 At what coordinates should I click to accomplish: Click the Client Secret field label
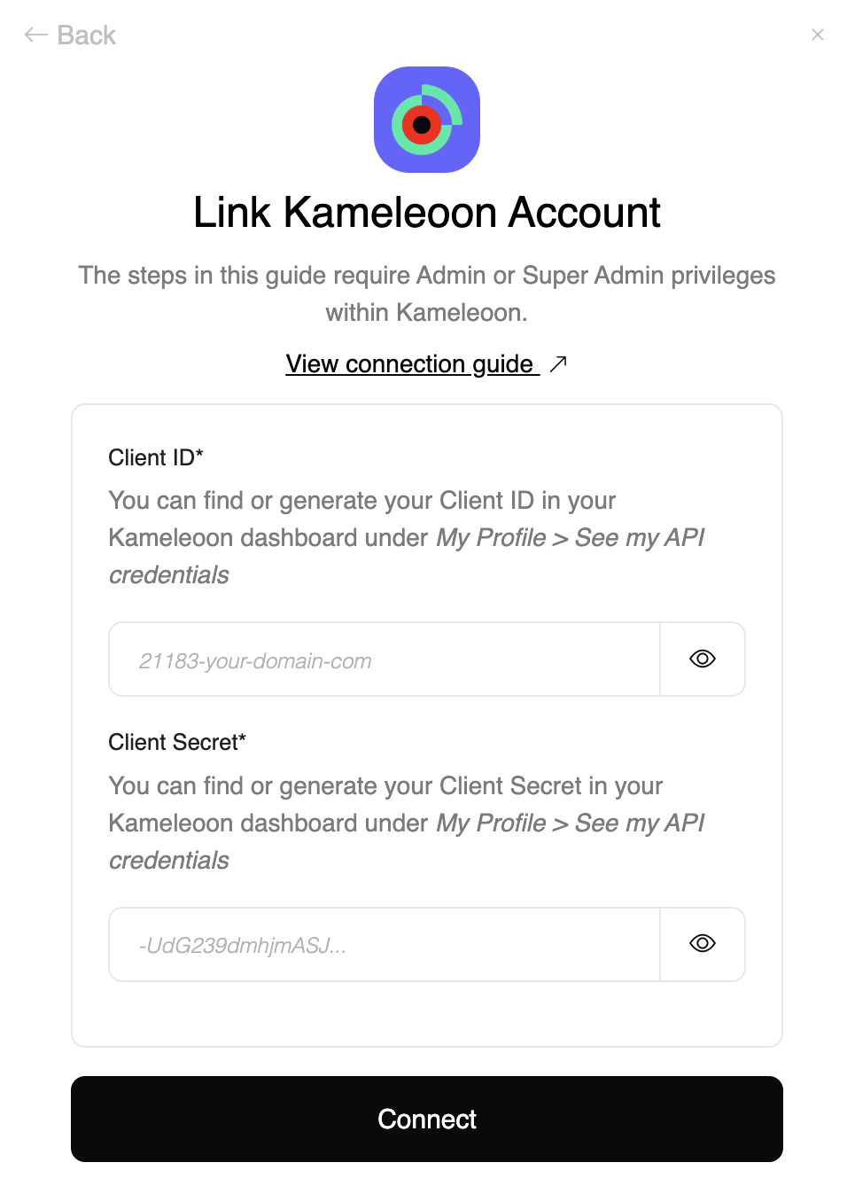[x=176, y=742]
